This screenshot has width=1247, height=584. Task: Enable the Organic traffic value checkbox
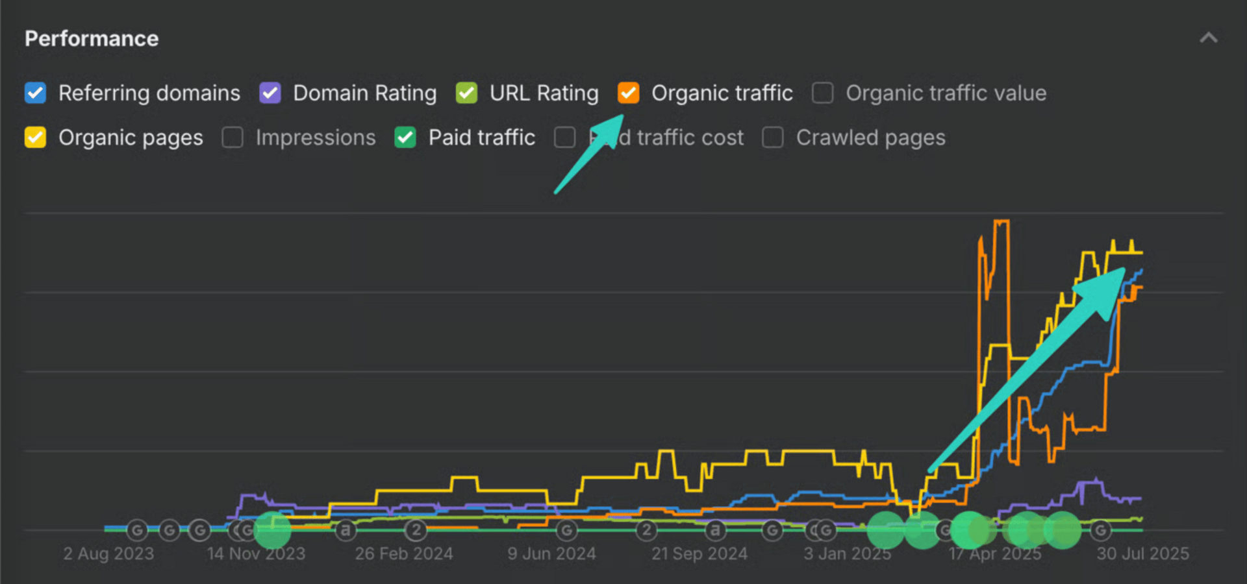coord(823,93)
